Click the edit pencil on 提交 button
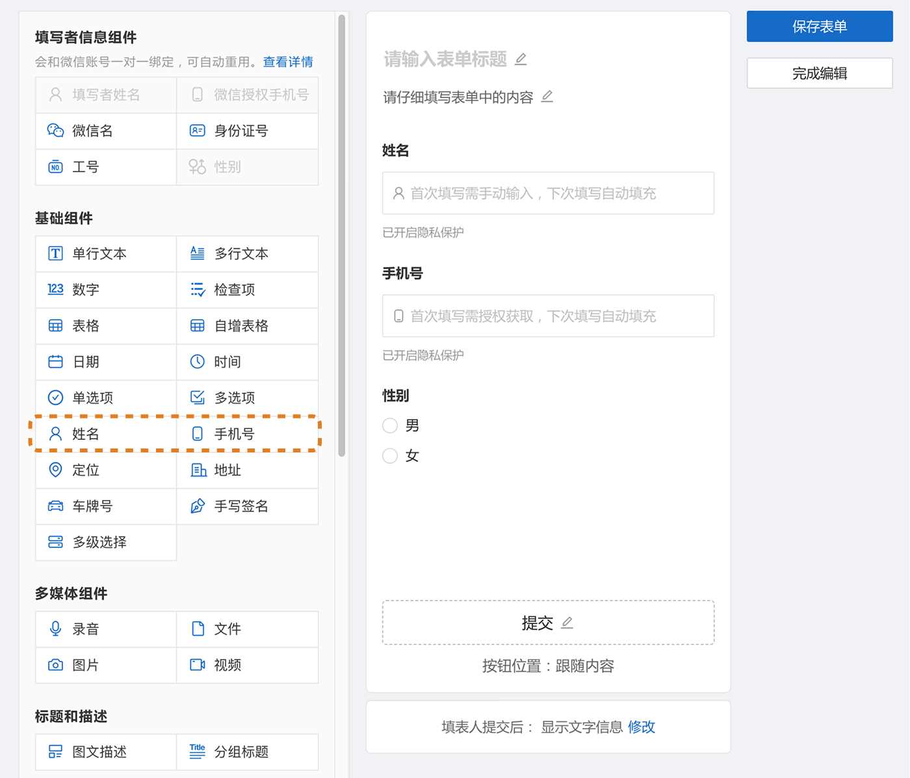This screenshot has width=910, height=778. (567, 623)
